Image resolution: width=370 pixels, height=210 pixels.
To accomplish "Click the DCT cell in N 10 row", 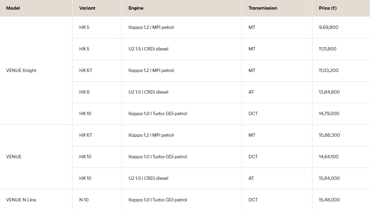I will tap(253, 200).
